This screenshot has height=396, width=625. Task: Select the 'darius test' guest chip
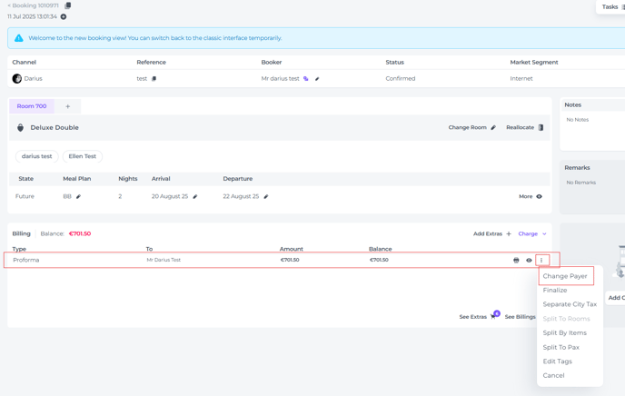(36, 156)
